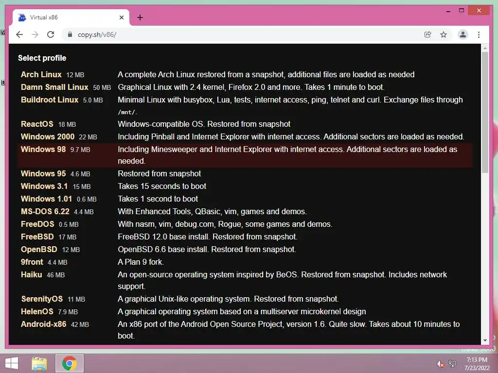The height and width of the screenshot is (373, 498).
Task: Open the Chrome three-dot menu
Action: (x=479, y=34)
